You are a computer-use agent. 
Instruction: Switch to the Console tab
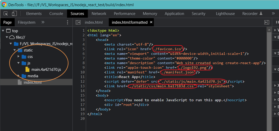(x=56, y=14)
